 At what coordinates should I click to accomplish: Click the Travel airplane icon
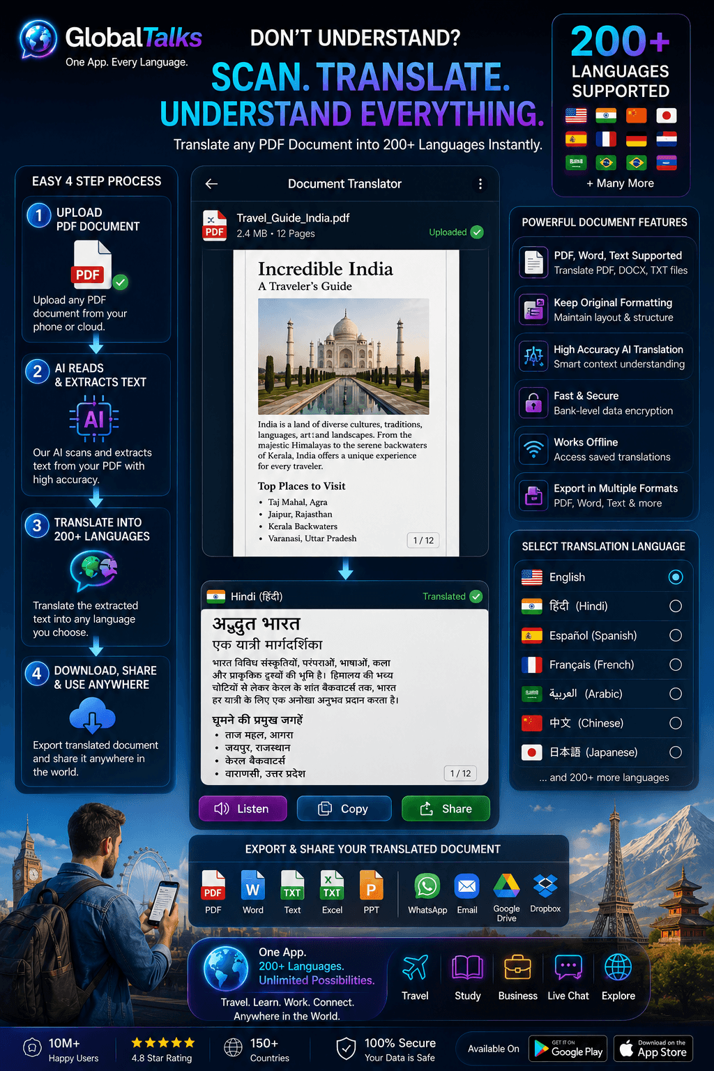click(415, 968)
